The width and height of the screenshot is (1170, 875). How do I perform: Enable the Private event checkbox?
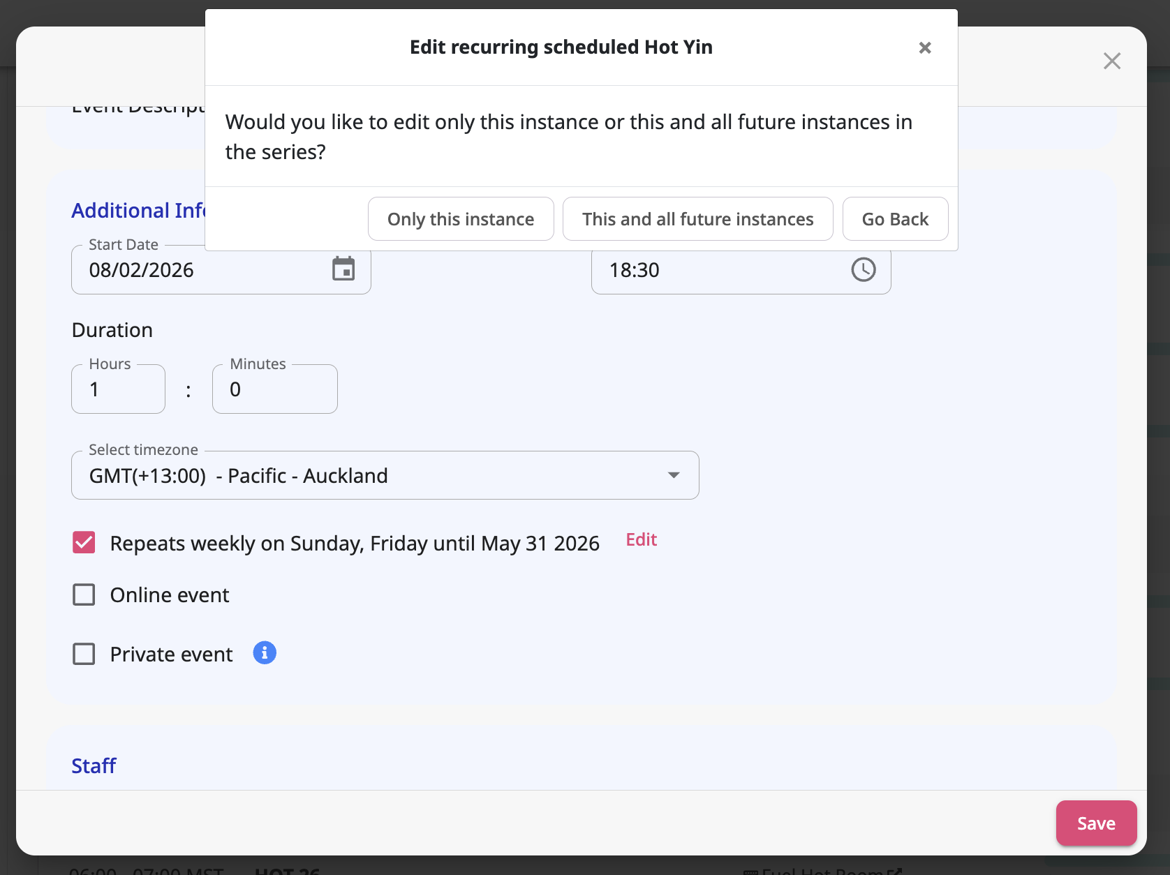coord(84,654)
